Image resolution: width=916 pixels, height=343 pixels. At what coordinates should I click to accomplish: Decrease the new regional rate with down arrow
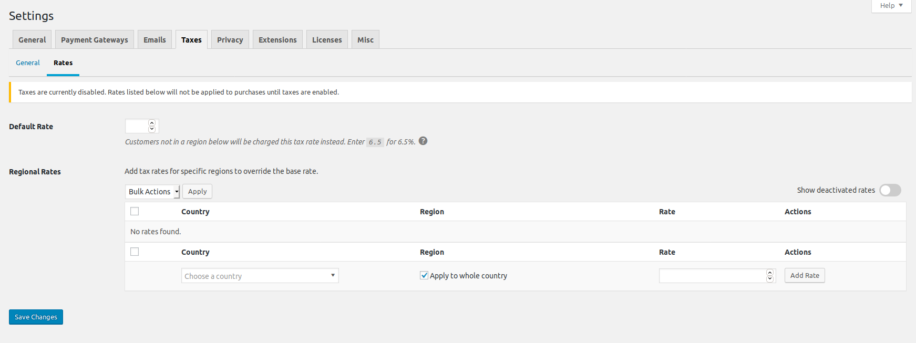(x=770, y=278)
